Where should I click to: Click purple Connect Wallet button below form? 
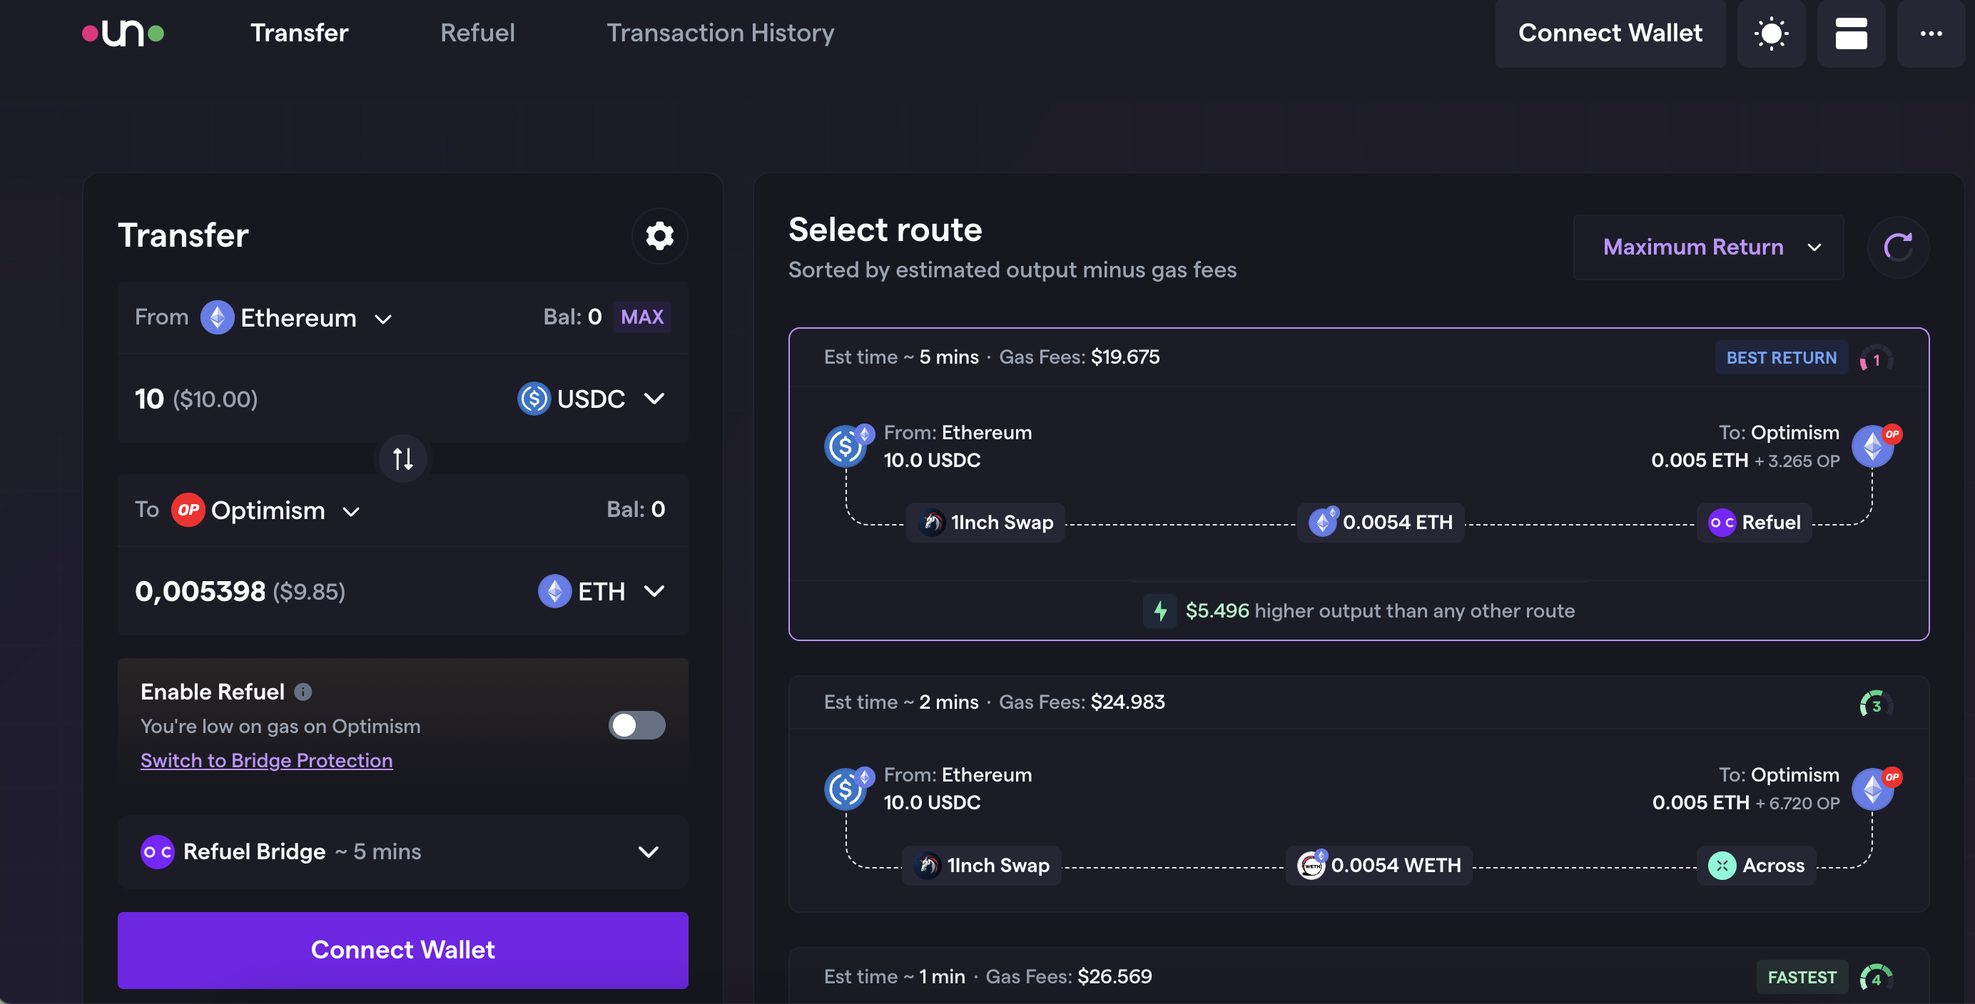pyautogui.click(x=402, y=951)
